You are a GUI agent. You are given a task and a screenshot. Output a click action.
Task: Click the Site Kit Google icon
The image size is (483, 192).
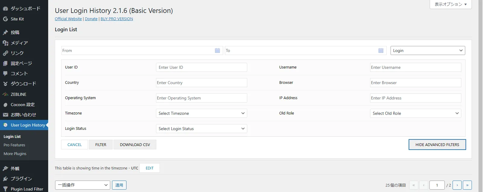(5, 19)
